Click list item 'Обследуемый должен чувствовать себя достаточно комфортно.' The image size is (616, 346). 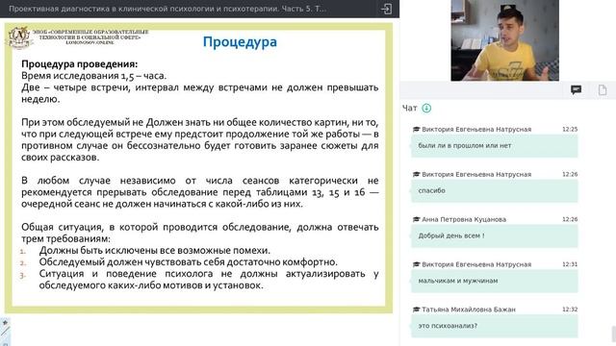pyautogui.click(x=189, y=262)
